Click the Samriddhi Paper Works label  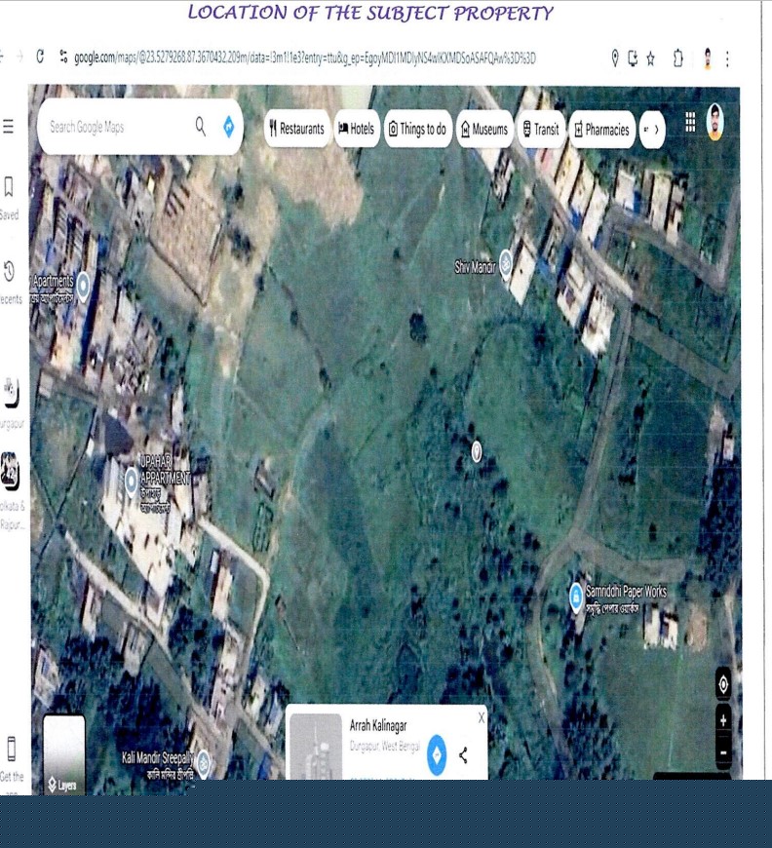[627, 592]
